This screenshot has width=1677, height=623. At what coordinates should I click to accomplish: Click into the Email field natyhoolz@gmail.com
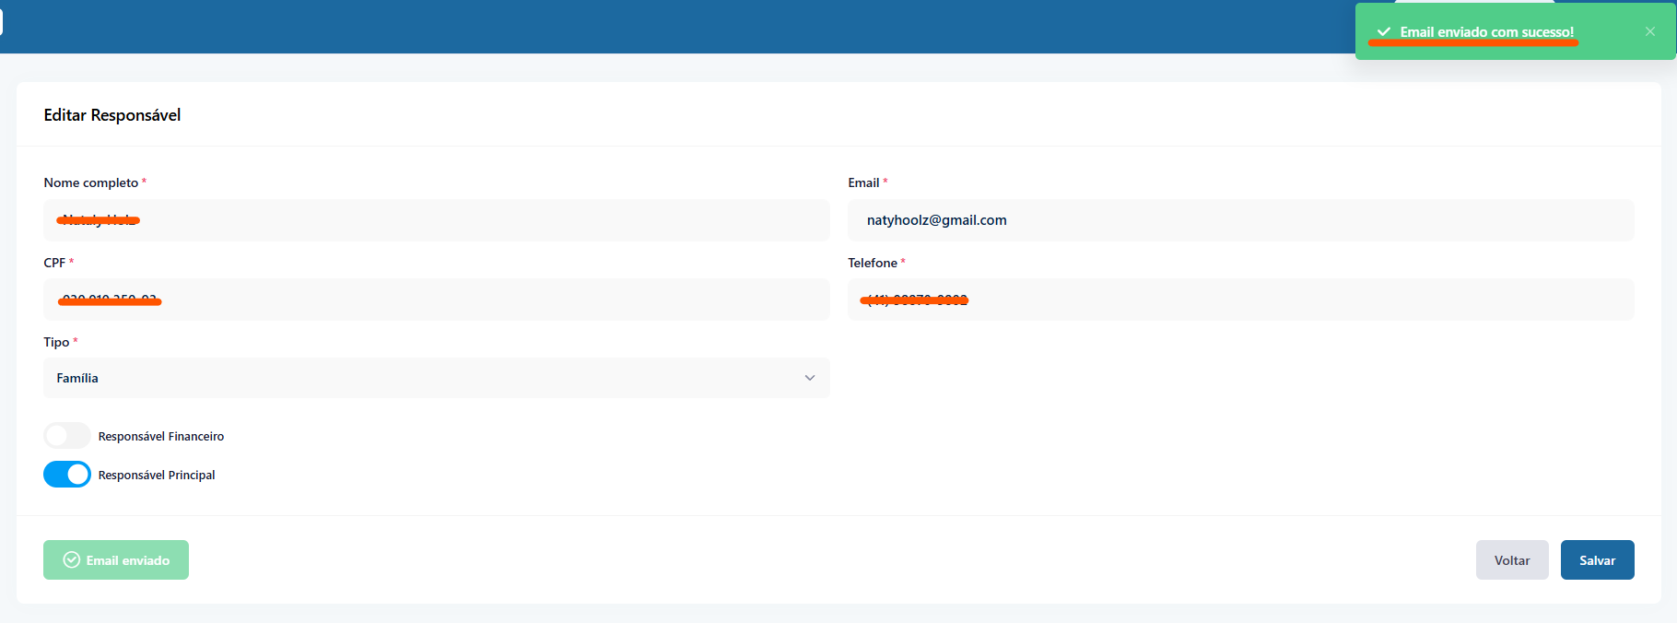coord(1241,220)
